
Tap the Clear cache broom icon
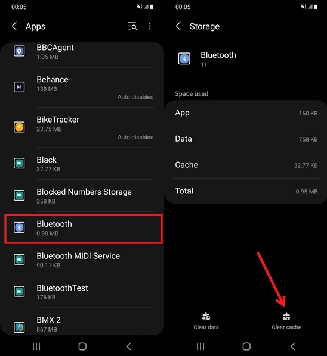[x=286, y=316]
